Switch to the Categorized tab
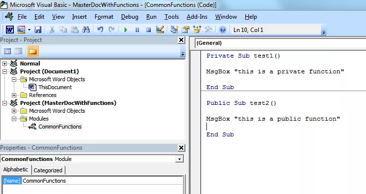 (x=48, y=170)
